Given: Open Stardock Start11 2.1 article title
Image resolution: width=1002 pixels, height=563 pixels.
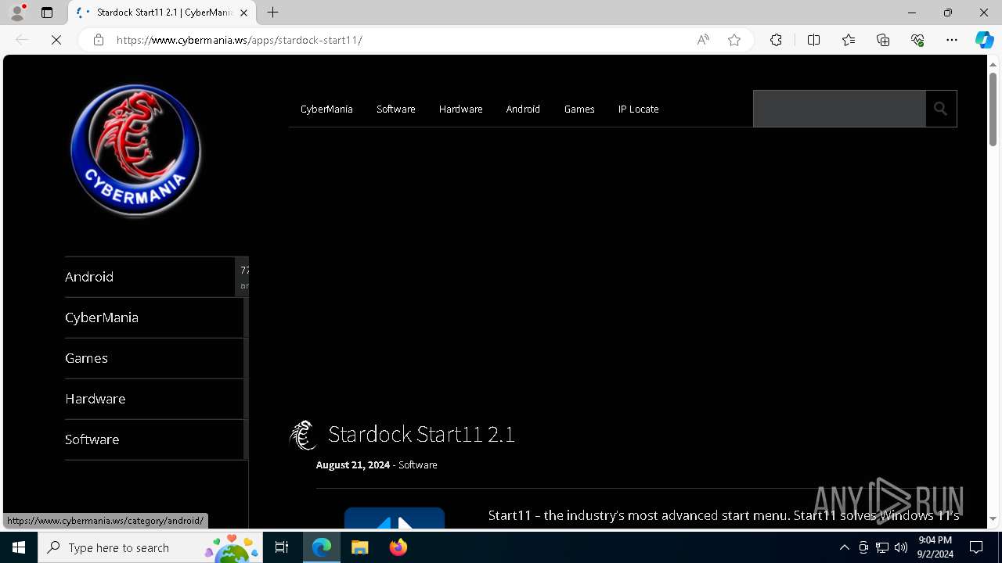Looking at the screenshot, I should point(421,434).
